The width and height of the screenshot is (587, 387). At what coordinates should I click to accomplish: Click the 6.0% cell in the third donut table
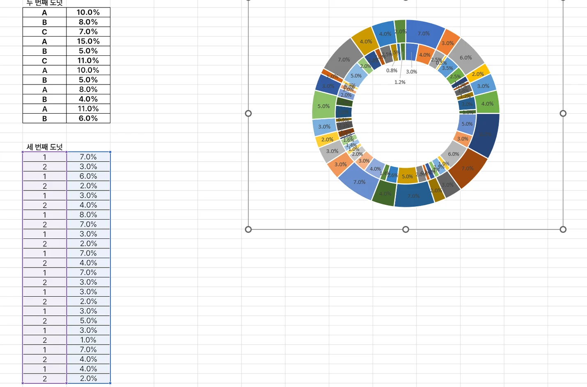point(88,176)
